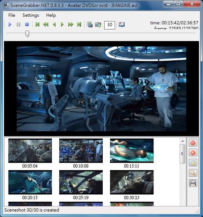203x217 pixels.
Task: Jump to the last frame
Action: (79, 24)
